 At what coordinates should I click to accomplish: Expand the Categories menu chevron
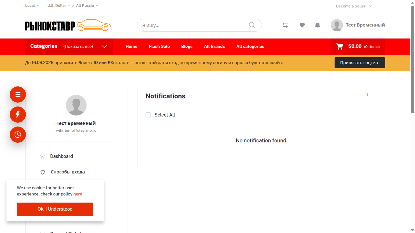pos(104,47)
